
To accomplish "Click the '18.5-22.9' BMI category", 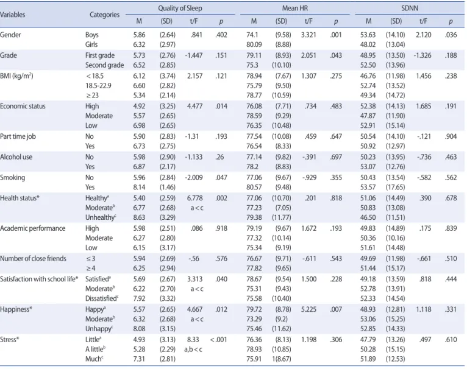I will pos(98,86).
